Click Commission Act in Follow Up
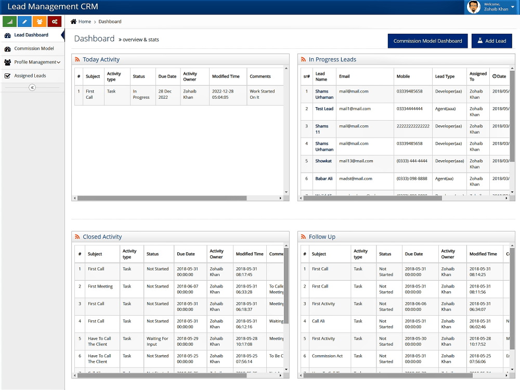This screenshot has width=520, height=390. pos(327,356)
